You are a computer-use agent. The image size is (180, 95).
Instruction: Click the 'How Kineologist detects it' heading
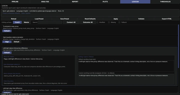click(12, 64)
